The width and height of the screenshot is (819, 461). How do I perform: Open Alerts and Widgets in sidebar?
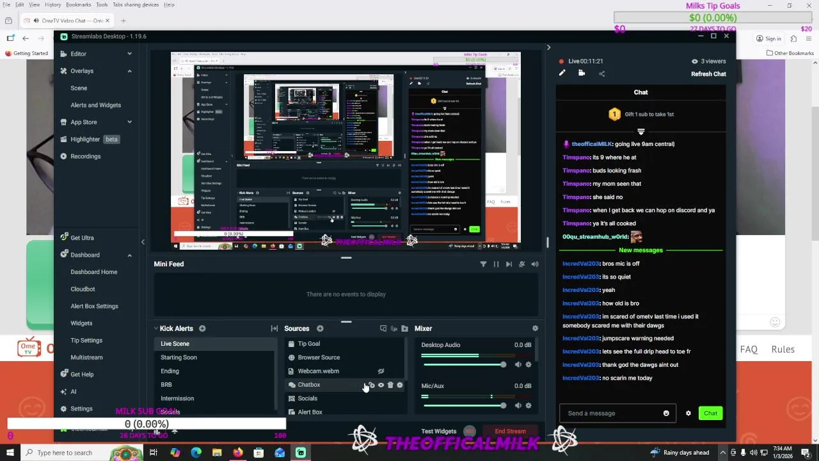[95, 105]
